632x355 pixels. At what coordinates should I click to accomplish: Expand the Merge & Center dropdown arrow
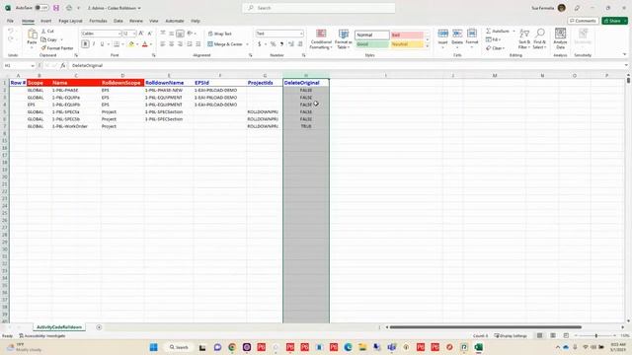tap(247, 44)
